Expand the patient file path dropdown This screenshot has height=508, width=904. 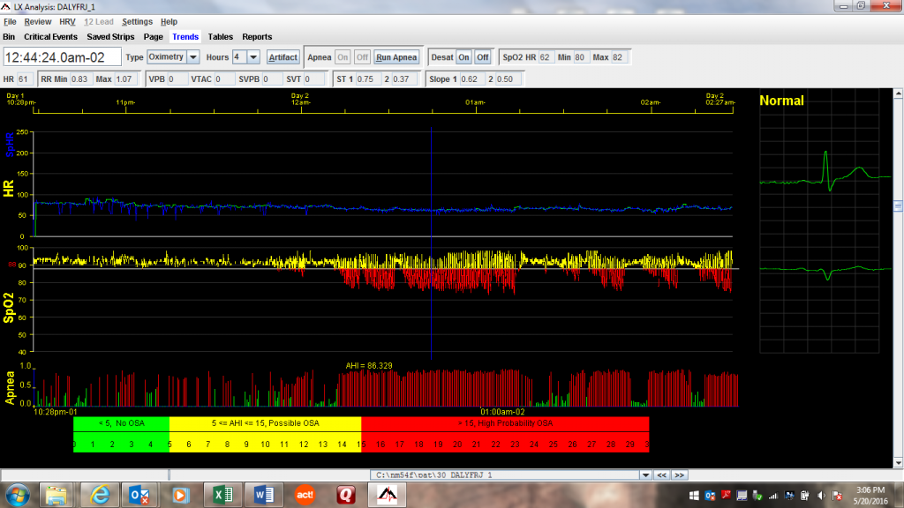[x=645, y=475]
